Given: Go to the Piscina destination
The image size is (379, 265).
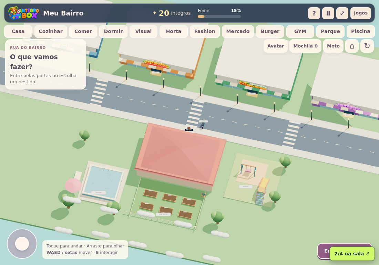Looking at the screenshot, I should point(361,31).
